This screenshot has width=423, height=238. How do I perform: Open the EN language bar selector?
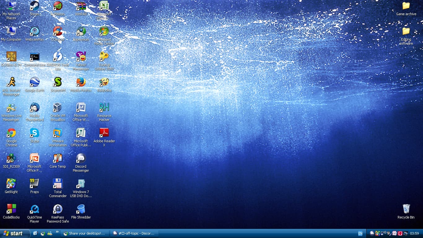point(360,233)
